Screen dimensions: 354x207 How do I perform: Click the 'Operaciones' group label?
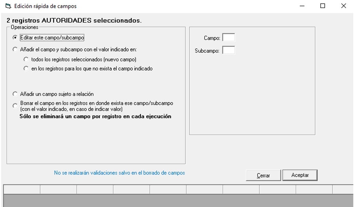25,27
